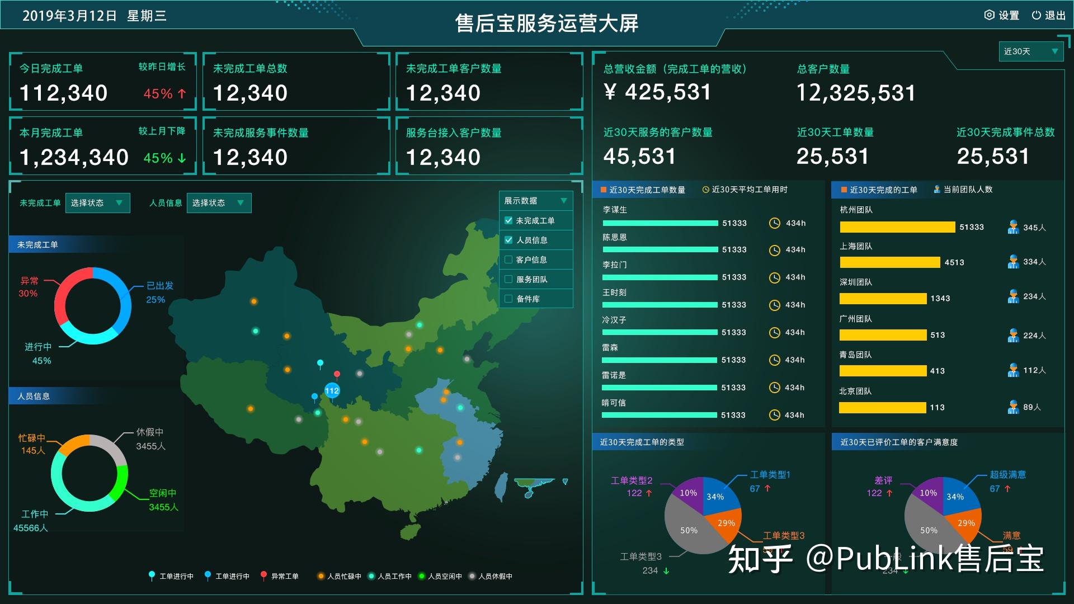Uncheck the 人员信息 checkbox
The height and width of the screenshot is (604, 1074).
[x=508, y=240]
